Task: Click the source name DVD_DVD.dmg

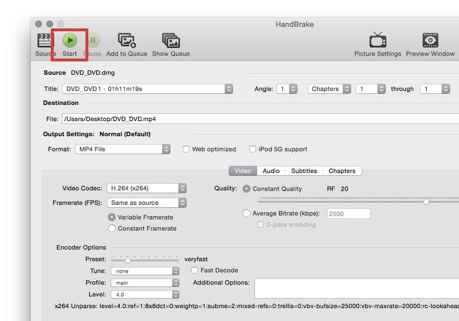Action: [93, 73]
